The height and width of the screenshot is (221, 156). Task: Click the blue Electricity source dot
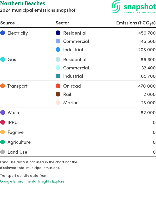(3, 33)
